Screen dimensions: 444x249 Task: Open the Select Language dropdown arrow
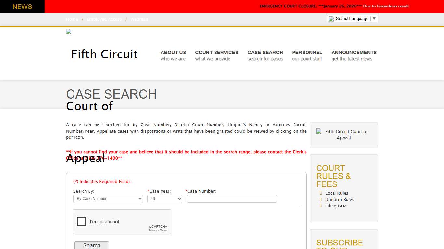click(x=374, y=18)
